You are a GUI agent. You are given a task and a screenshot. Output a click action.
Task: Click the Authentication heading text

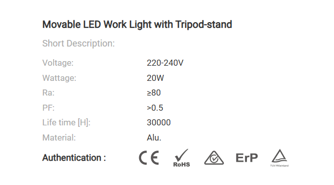[74, 158]
